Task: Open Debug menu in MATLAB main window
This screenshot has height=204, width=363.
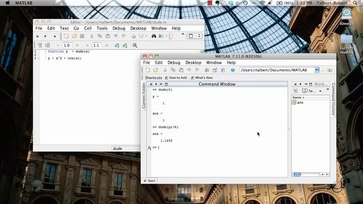Action: pyautogui.click(x=174, y=63)
